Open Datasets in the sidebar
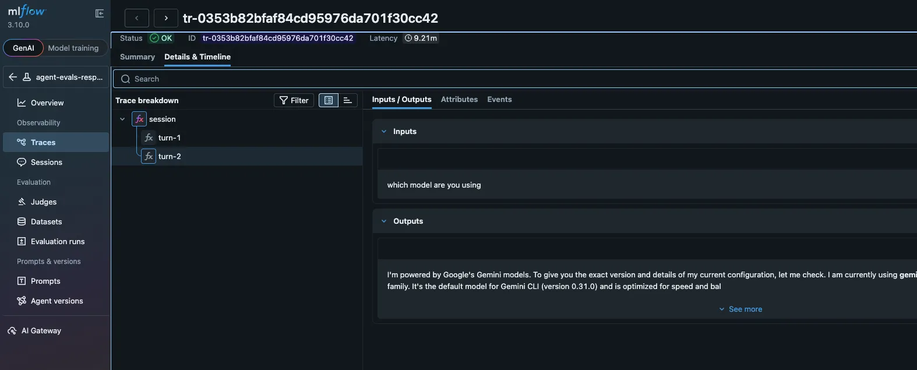The height and width of the screenshot is (370, 917). click(46, 221)
